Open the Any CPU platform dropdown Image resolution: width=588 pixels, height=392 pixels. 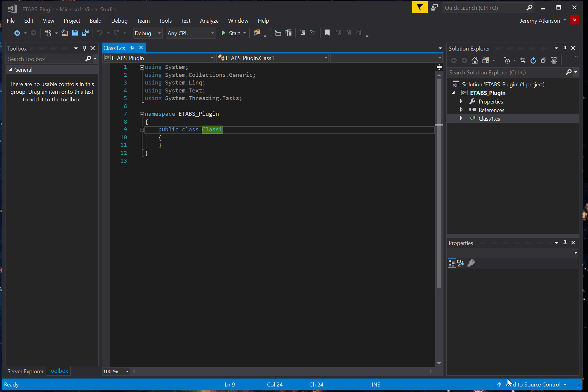(x=190, y=33)
